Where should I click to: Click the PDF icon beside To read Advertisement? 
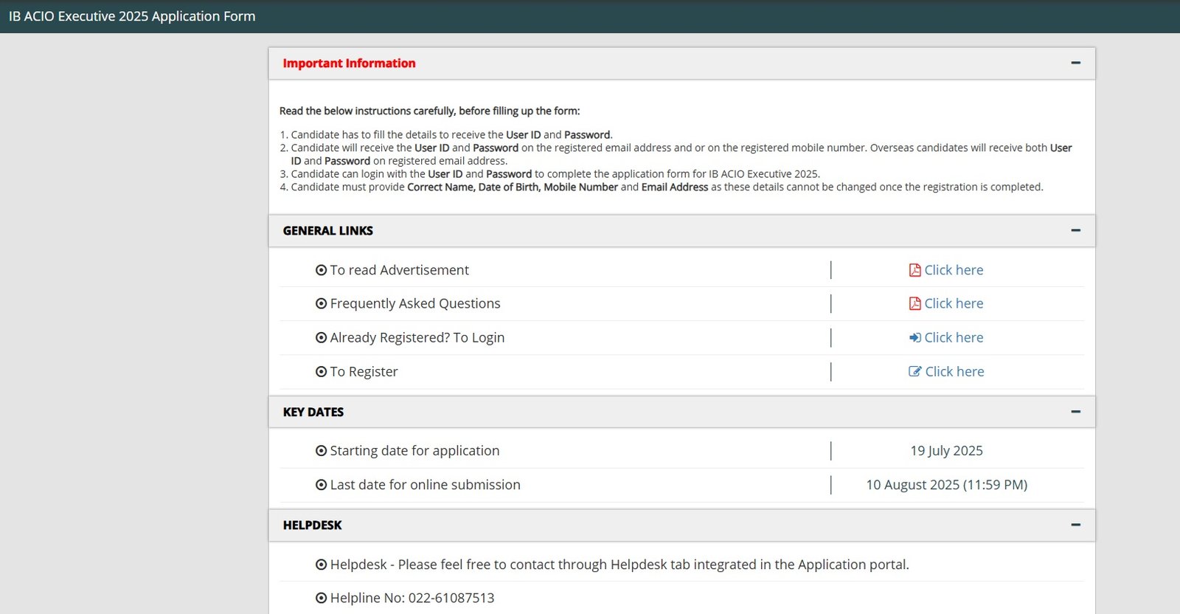[914, 270]
